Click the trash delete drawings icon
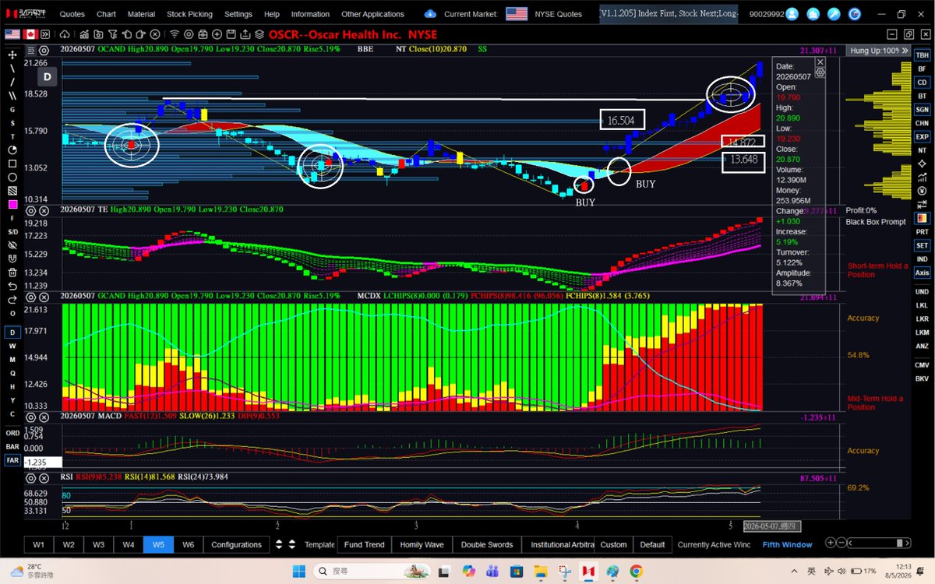This screenshot has width=935, height=584. [12, 273]
